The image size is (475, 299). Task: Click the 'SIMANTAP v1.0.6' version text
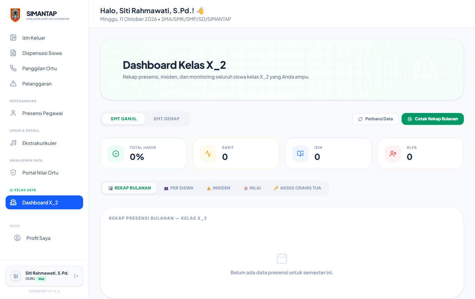[44, 291]
